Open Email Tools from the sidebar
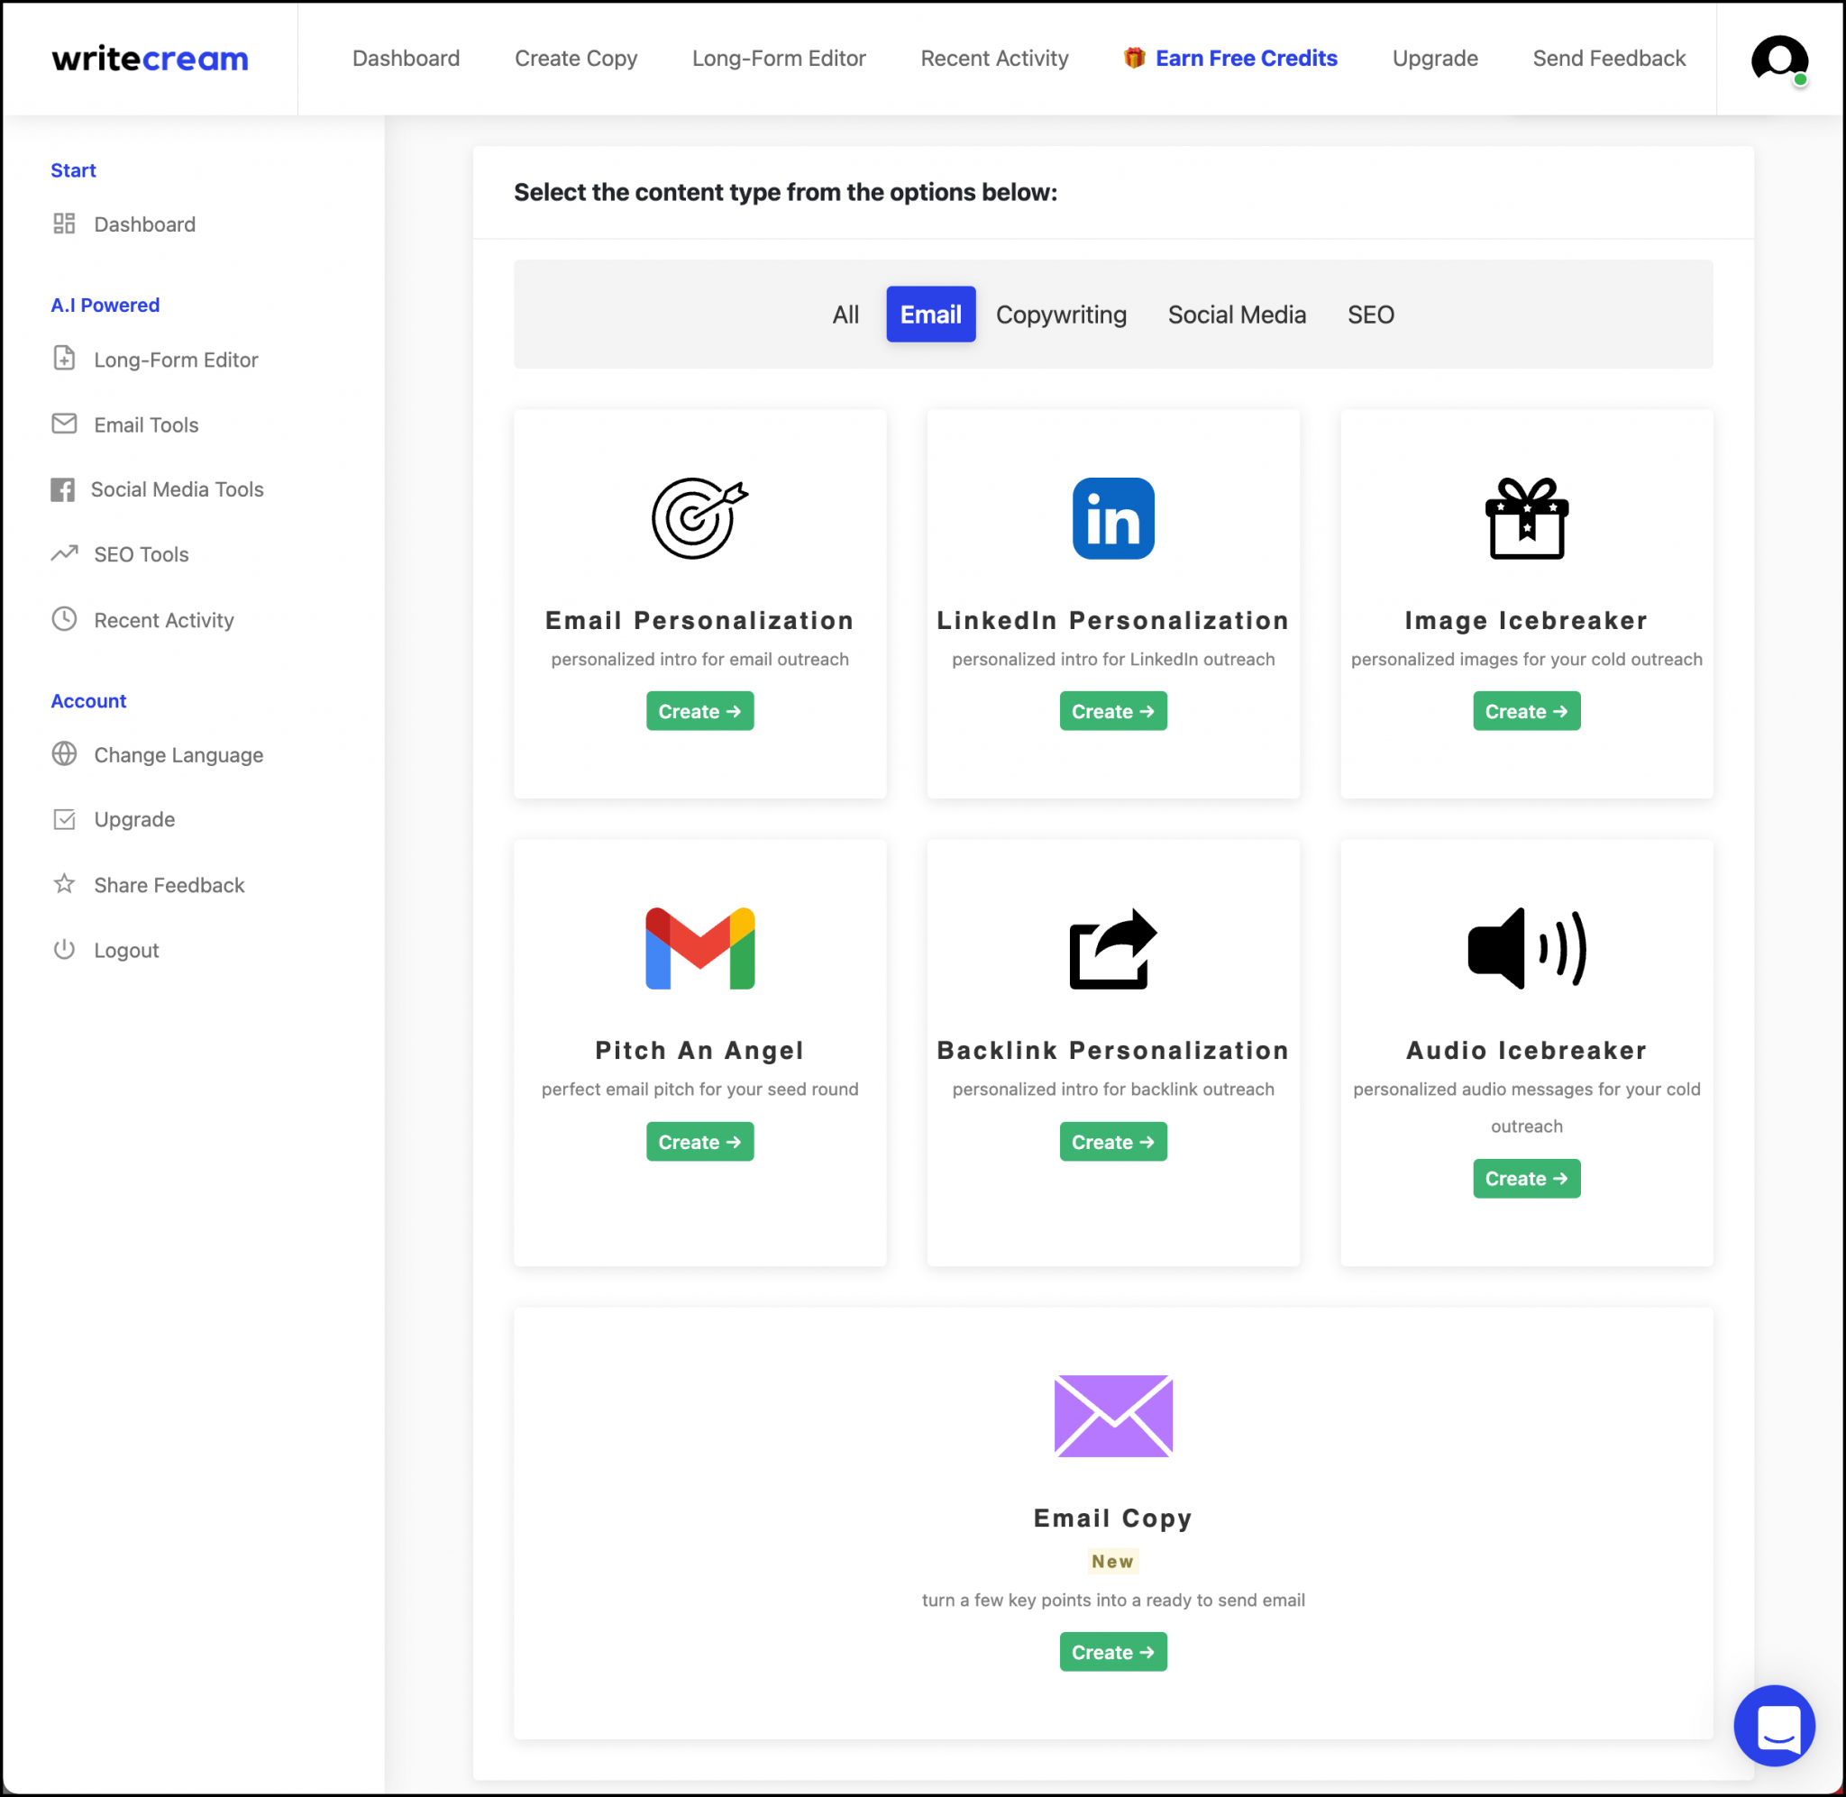The height and width of the screenshot is (1797, 1846). pos(145,424)
